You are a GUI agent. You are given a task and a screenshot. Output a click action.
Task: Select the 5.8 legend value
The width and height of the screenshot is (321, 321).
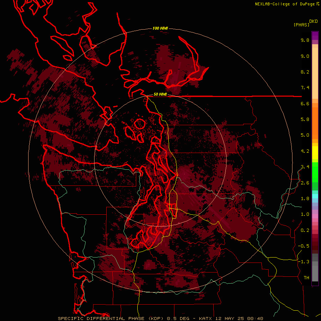click(x=305, y=119)
